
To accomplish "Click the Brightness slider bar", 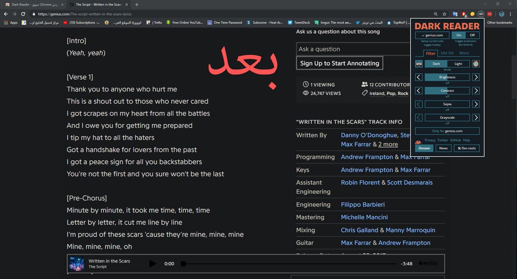I will click(x=447, y=77).
